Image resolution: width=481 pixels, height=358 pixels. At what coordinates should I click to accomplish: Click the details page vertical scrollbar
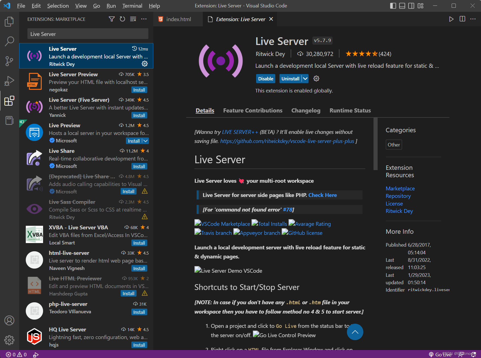(x=375, y=144)
